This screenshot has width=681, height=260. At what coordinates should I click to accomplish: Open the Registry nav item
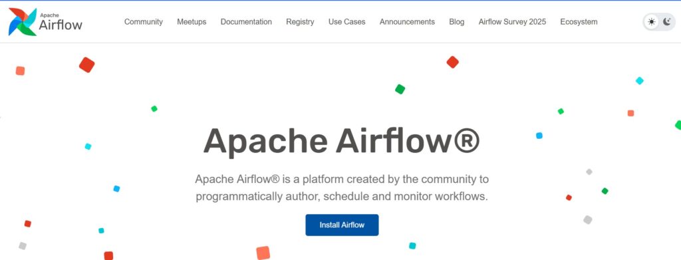pyautogui.click(x=300, y=22)
